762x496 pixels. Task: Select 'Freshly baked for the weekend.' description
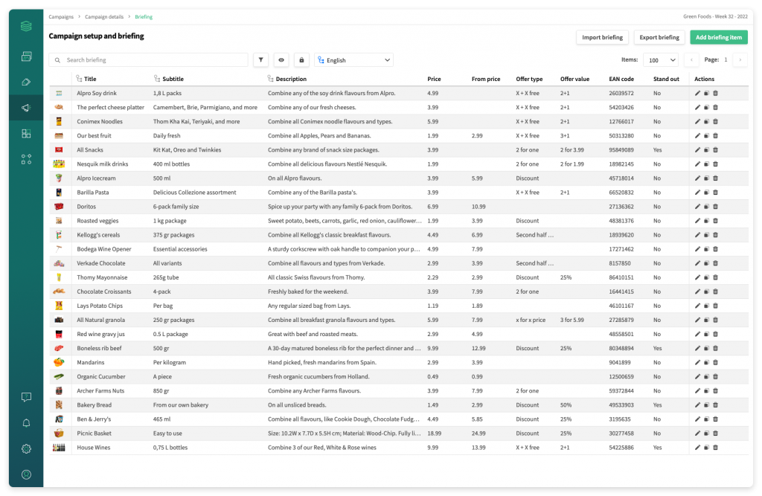click(x=308, y=292)
